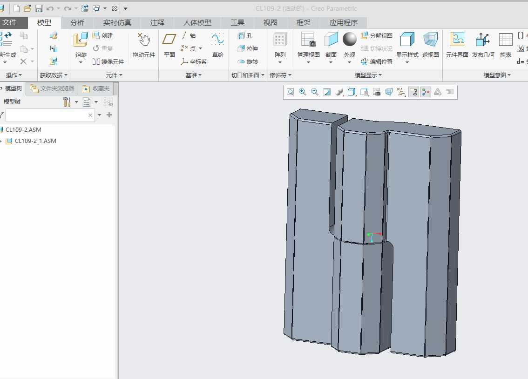528x379 pixels.
Task: Zoom in using the graphics toolbar
Action: click(x=302, y=92)
